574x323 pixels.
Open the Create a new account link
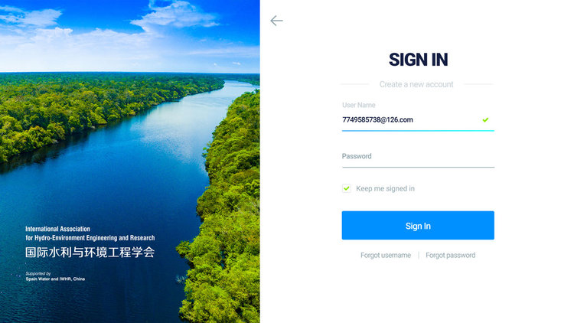coord(416,84)
